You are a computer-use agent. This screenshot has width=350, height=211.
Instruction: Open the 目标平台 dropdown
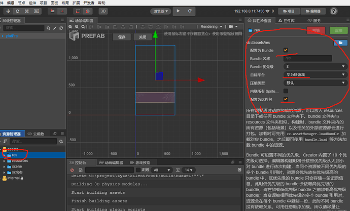(316, 74)
